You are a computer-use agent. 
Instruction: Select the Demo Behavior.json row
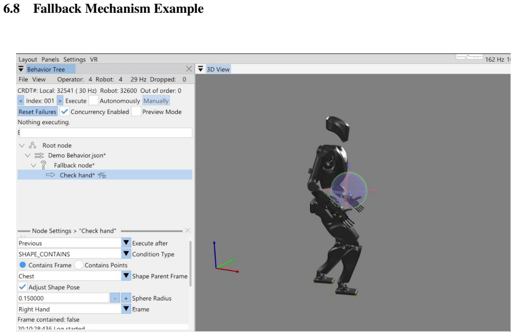click(x=105, y=156)
